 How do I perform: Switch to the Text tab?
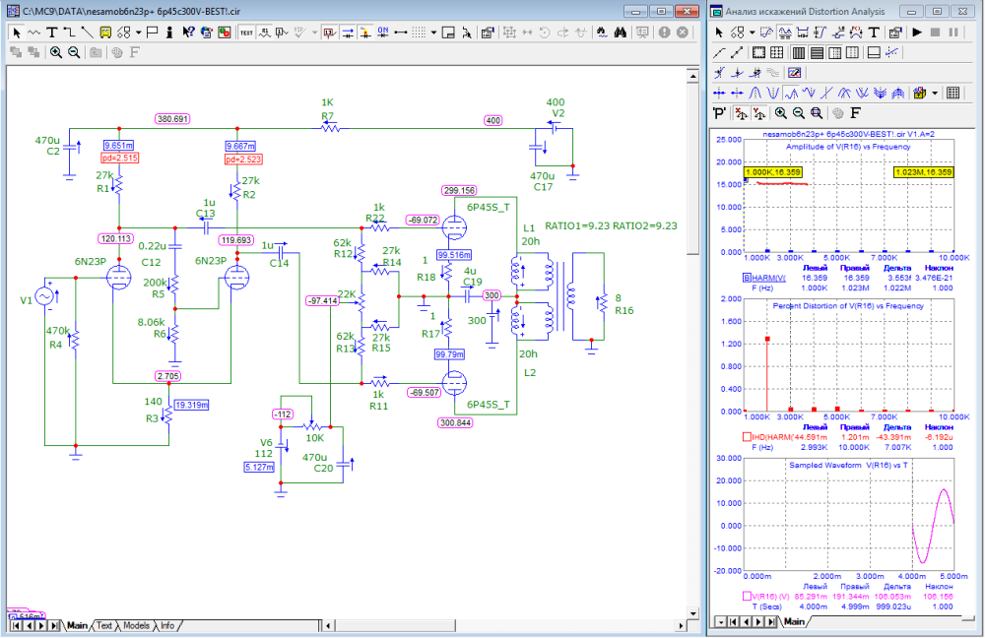coord(103,625)
